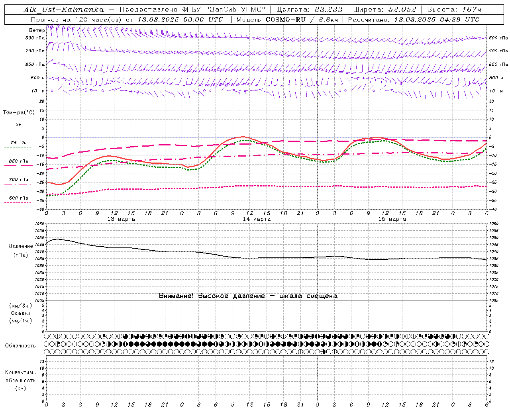Click the dotted swatch under temperature 500 гПа legend
The width and height of the screenshot is (510, 408).
(18, 202)
